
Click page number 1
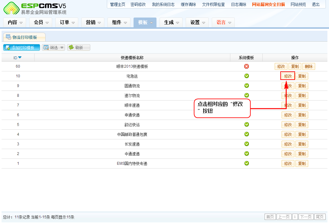pos(295,217)
